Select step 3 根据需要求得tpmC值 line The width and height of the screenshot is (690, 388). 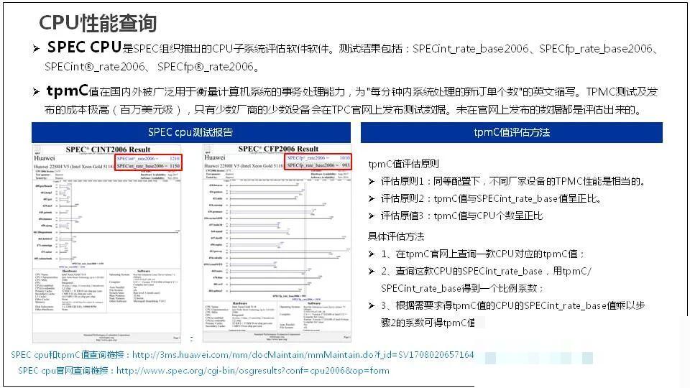(512, 314)
